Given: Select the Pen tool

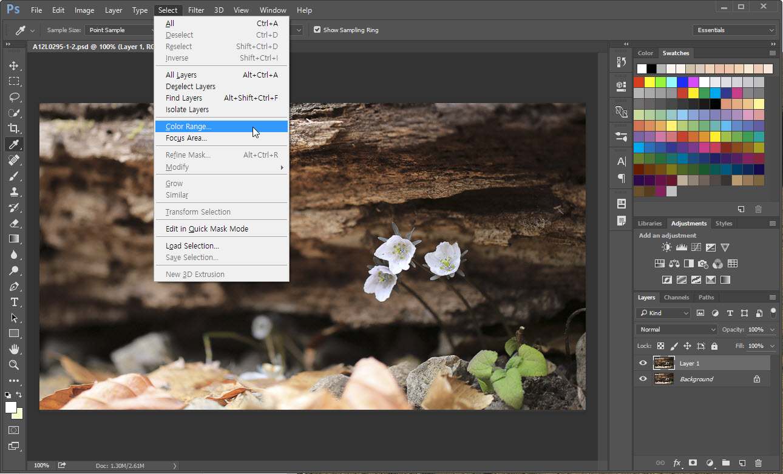Looking at the screenshot, I should tap(13, 286).
